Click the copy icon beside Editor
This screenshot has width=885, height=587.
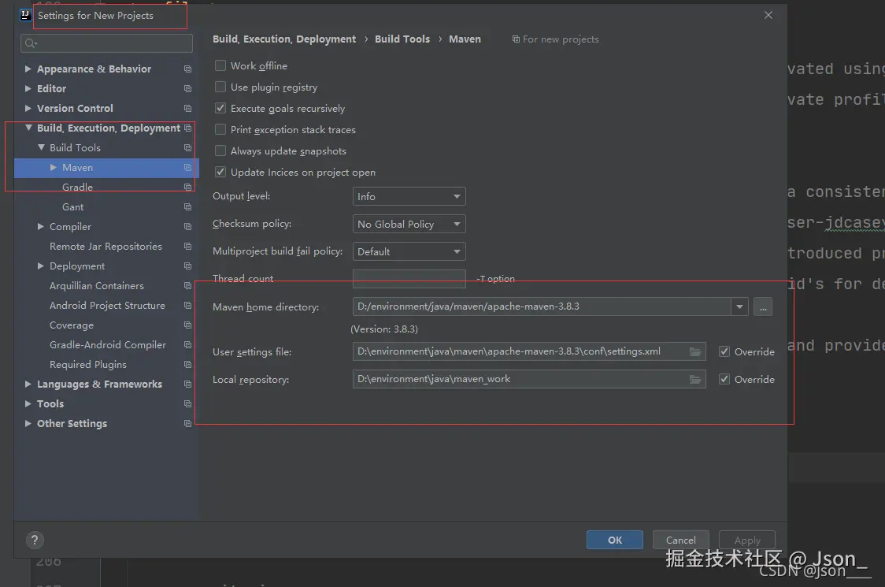click(x=188, y=89)
